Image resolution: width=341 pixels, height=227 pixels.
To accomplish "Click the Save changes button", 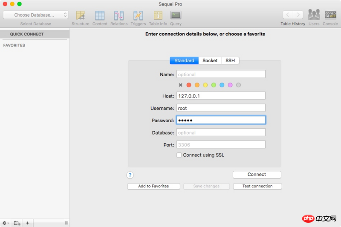I will (206, 186).
